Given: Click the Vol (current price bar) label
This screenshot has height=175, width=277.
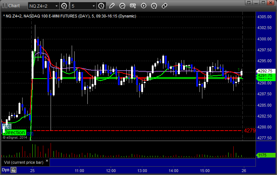Looking at the screenshot, I should [x=24, y=162].
